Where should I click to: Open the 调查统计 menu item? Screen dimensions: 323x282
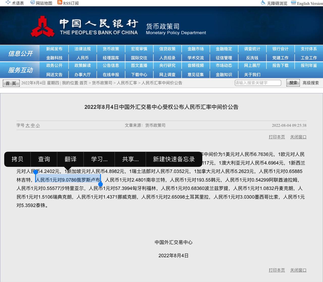coord(252,49)
